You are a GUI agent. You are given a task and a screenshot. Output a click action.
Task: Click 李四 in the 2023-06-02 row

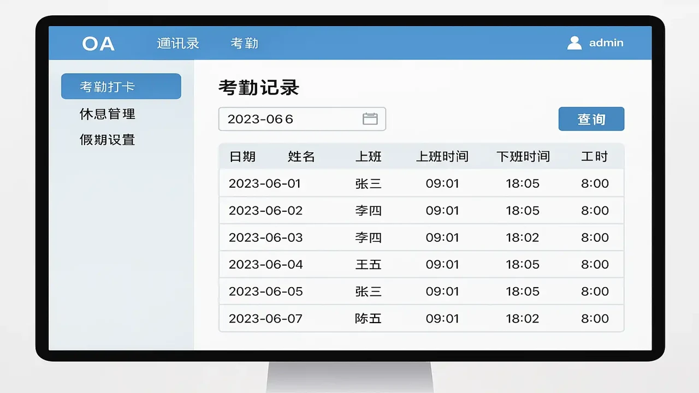[369, 211]
